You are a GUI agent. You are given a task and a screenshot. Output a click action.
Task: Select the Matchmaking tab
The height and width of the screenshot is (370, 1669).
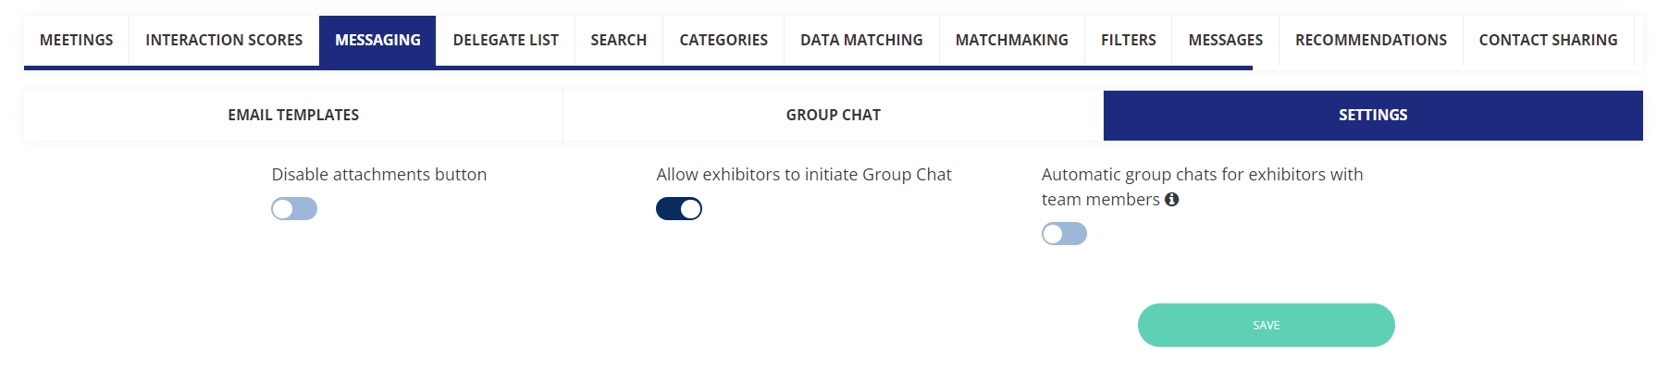coord(1011,41)
